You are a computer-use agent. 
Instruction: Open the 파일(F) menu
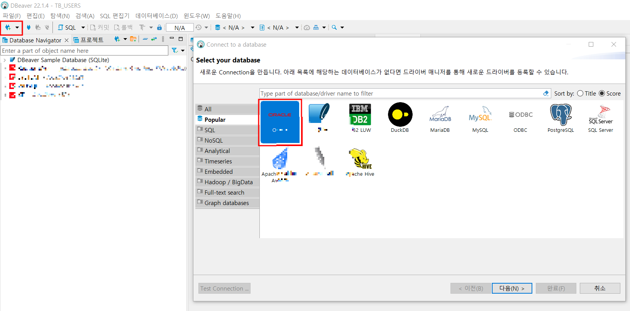(x=12, y=16)
